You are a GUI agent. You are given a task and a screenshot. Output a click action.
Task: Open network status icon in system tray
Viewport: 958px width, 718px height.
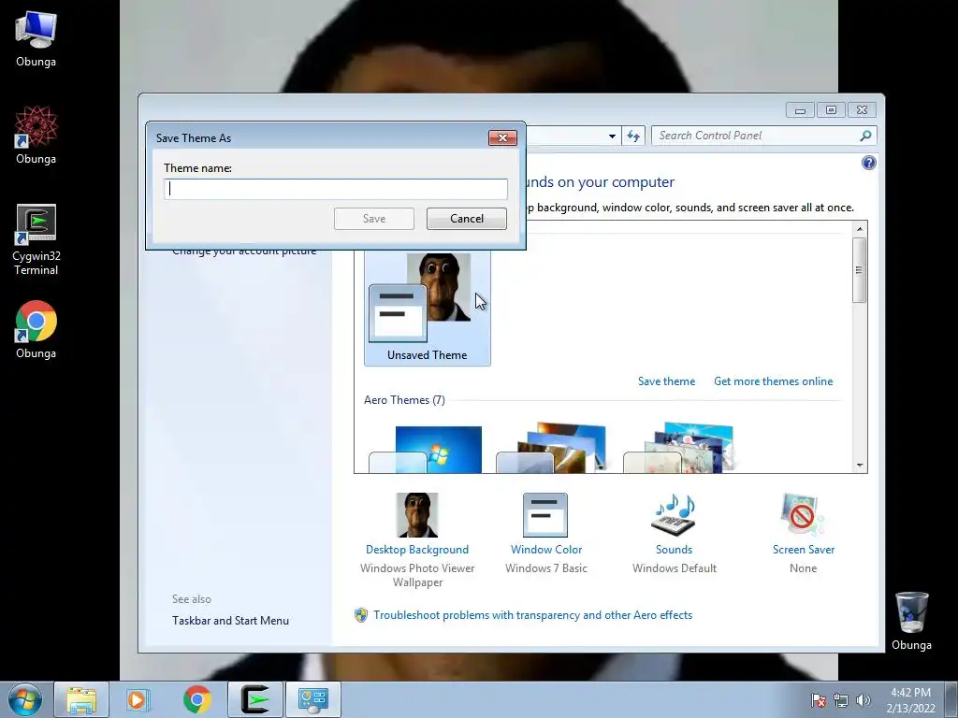point(841,700)
